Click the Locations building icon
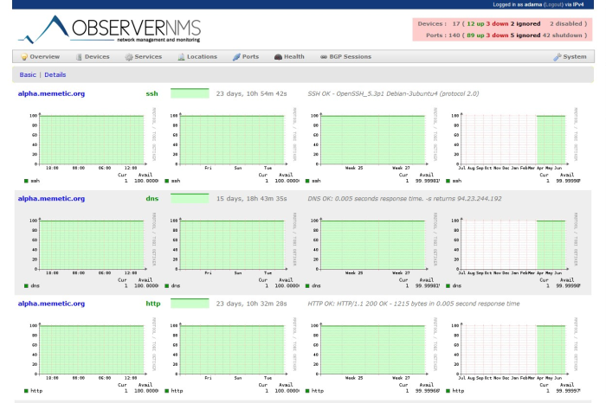This screenshot has width=606, height=403. [x=181, y=57]
